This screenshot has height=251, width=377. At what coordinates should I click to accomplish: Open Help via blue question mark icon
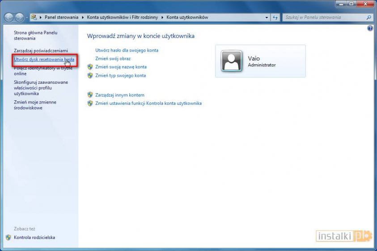[370, 28]
